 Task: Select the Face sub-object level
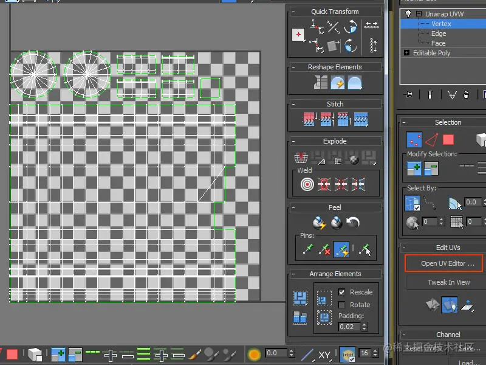[438, 43]
